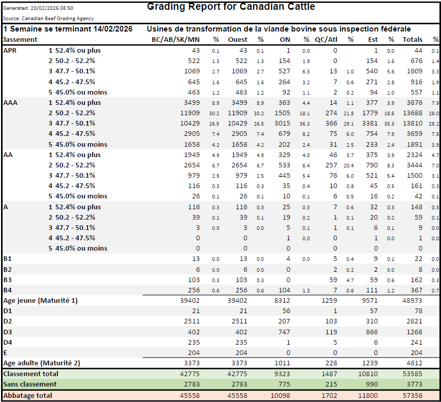The image size is (441, 402).
Task: Select the 'Age adulte (Maturité 2)' row label
Action: [41, 363]
